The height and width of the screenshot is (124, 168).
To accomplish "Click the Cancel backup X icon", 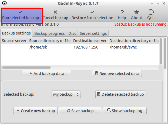I will (x=55, y=12).
